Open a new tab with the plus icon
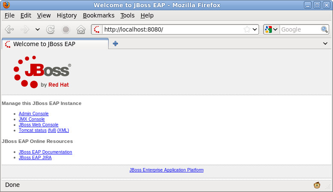Image resolution: width=333 pixels, height=192 pixels. coord(115,44)
